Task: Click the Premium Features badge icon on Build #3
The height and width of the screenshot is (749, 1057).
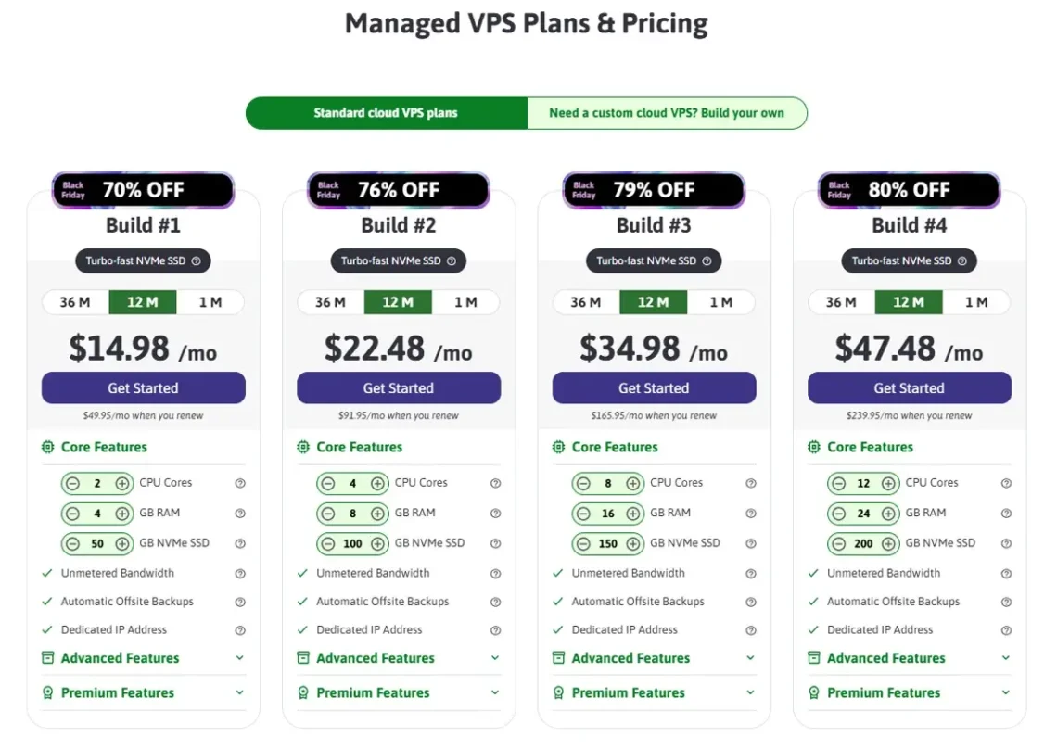Action: pos(558,692)
